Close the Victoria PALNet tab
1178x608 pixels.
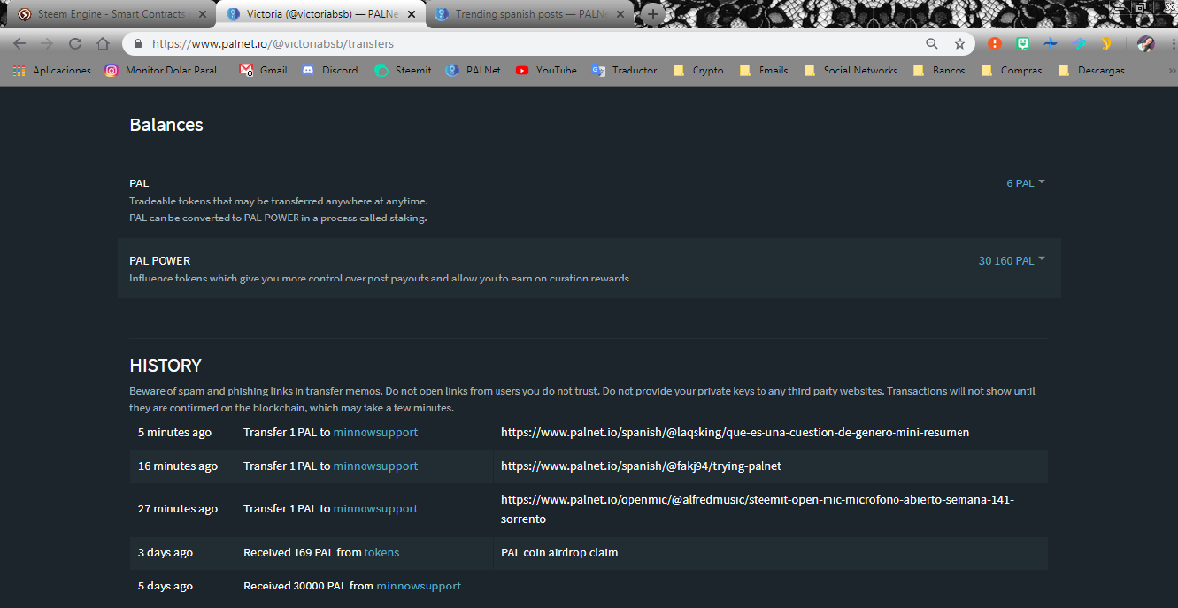click(x=412, y=14)
